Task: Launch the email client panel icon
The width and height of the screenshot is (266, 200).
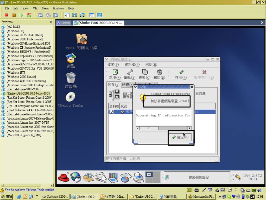Action: coord(88,177)
